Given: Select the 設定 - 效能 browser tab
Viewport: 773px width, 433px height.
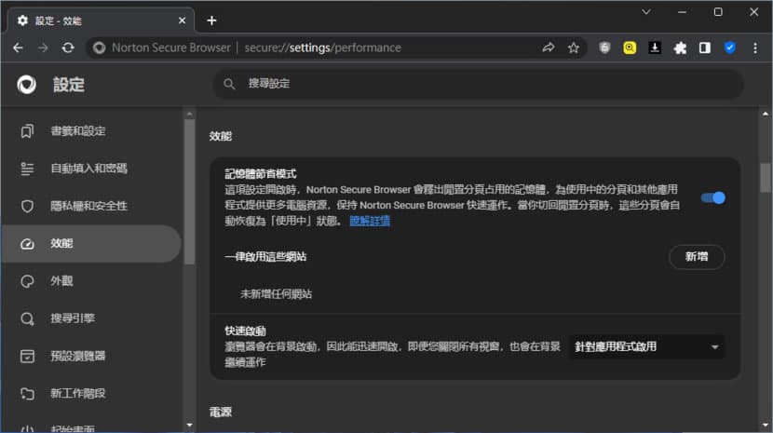Looking at the screenshot, I should [x=102, y=20].
